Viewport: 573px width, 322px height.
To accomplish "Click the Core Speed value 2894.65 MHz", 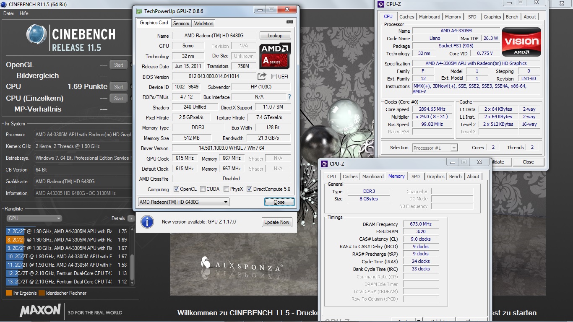I will coord(432,109).
